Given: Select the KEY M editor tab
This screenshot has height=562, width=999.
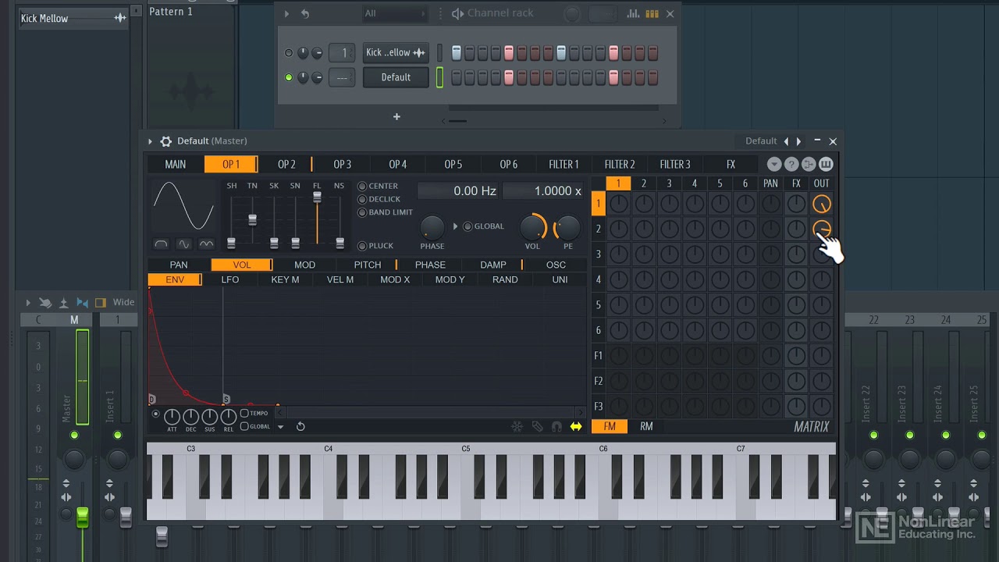Looking at the screenshot, I should click(285, 279).
